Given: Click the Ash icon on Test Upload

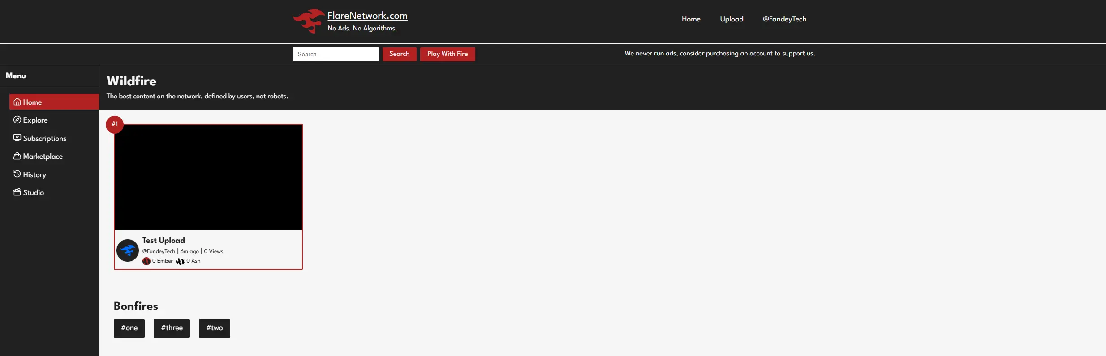Looking at the screenshot, I should click(181, 261).
